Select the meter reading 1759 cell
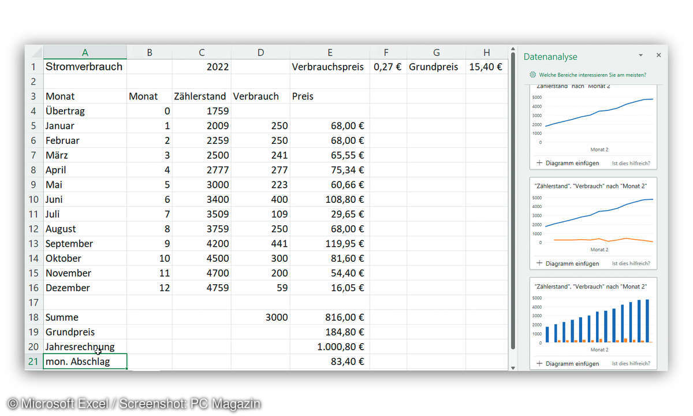This screenshot has height=416, width=693. (x=202, y=111)
